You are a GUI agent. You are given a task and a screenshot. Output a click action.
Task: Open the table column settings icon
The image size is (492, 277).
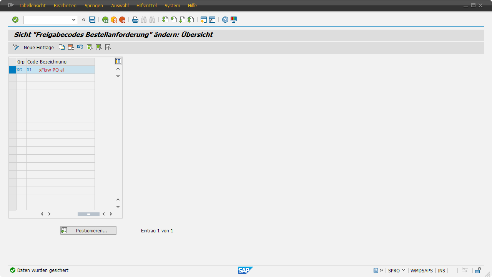118,61
